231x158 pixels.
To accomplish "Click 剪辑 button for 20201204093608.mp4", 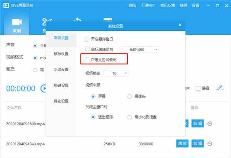I will [198, 123].
